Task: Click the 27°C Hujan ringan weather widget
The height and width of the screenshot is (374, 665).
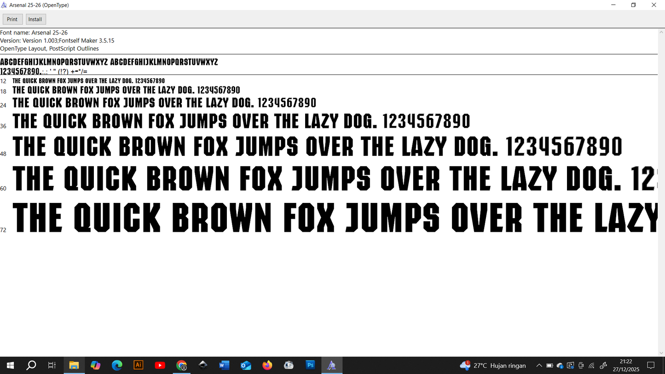Action: point(492,365)
